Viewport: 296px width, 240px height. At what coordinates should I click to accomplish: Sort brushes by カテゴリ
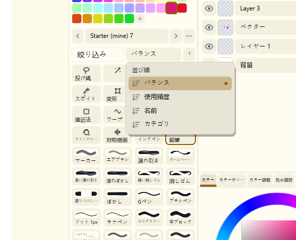click(x=180, y=124)
